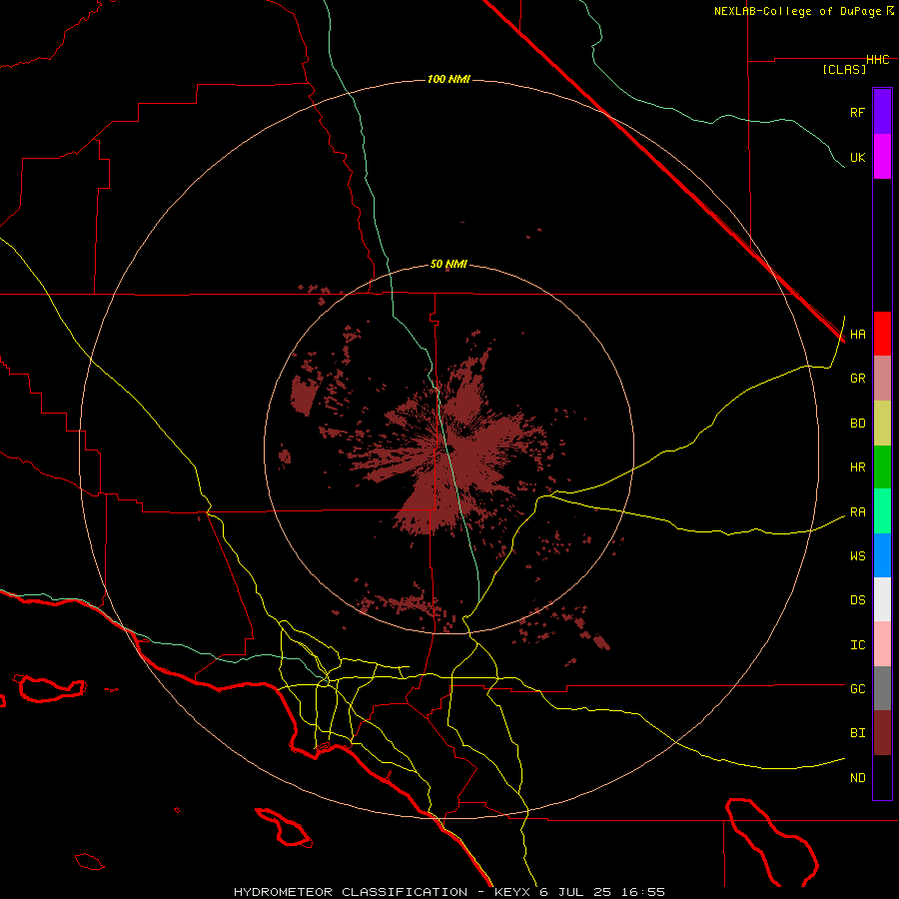Click the 100 NMI range ring label

[449, 79]
